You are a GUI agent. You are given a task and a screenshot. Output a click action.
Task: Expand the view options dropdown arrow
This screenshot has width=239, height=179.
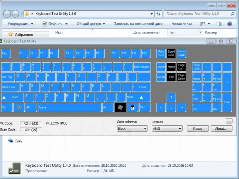tap(209, 24)
